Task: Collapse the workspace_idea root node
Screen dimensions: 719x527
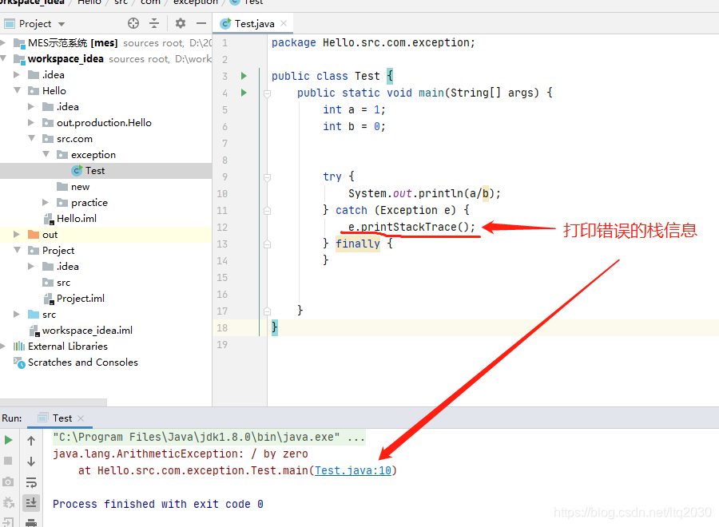Action: click(x=2, y=58)
